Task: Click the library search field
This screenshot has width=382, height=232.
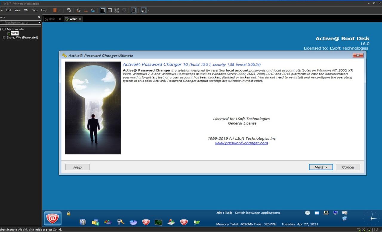Action: tap(20, 22)
